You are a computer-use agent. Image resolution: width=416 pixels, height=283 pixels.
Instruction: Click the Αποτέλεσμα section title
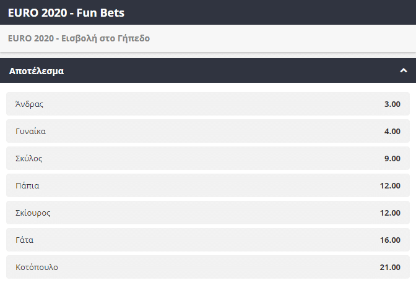click(x=37, y=71)
